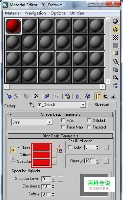
Task: Click the Ambient red color swatch
Action: point(41,147)
